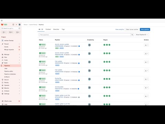Open the to-do list counter

click(x=18, y=32)
